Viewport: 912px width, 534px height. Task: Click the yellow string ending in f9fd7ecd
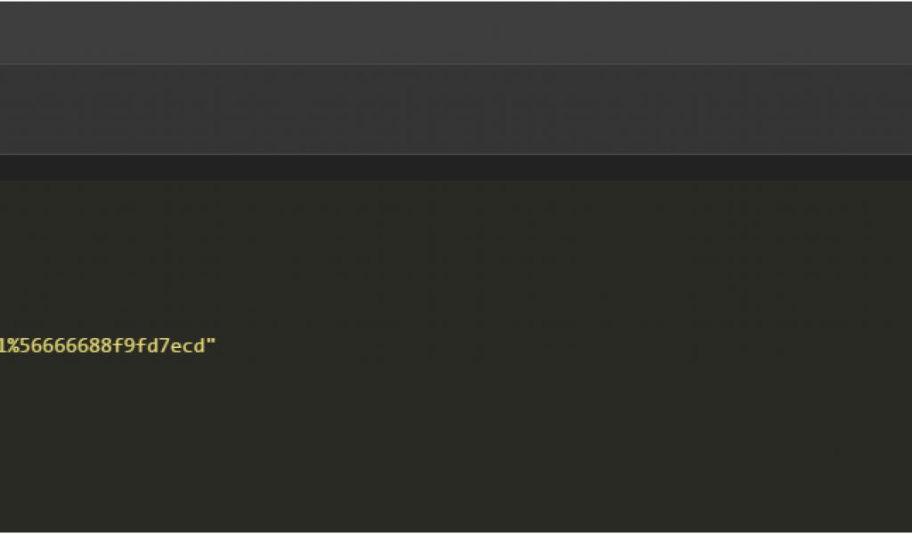point(107,345)
